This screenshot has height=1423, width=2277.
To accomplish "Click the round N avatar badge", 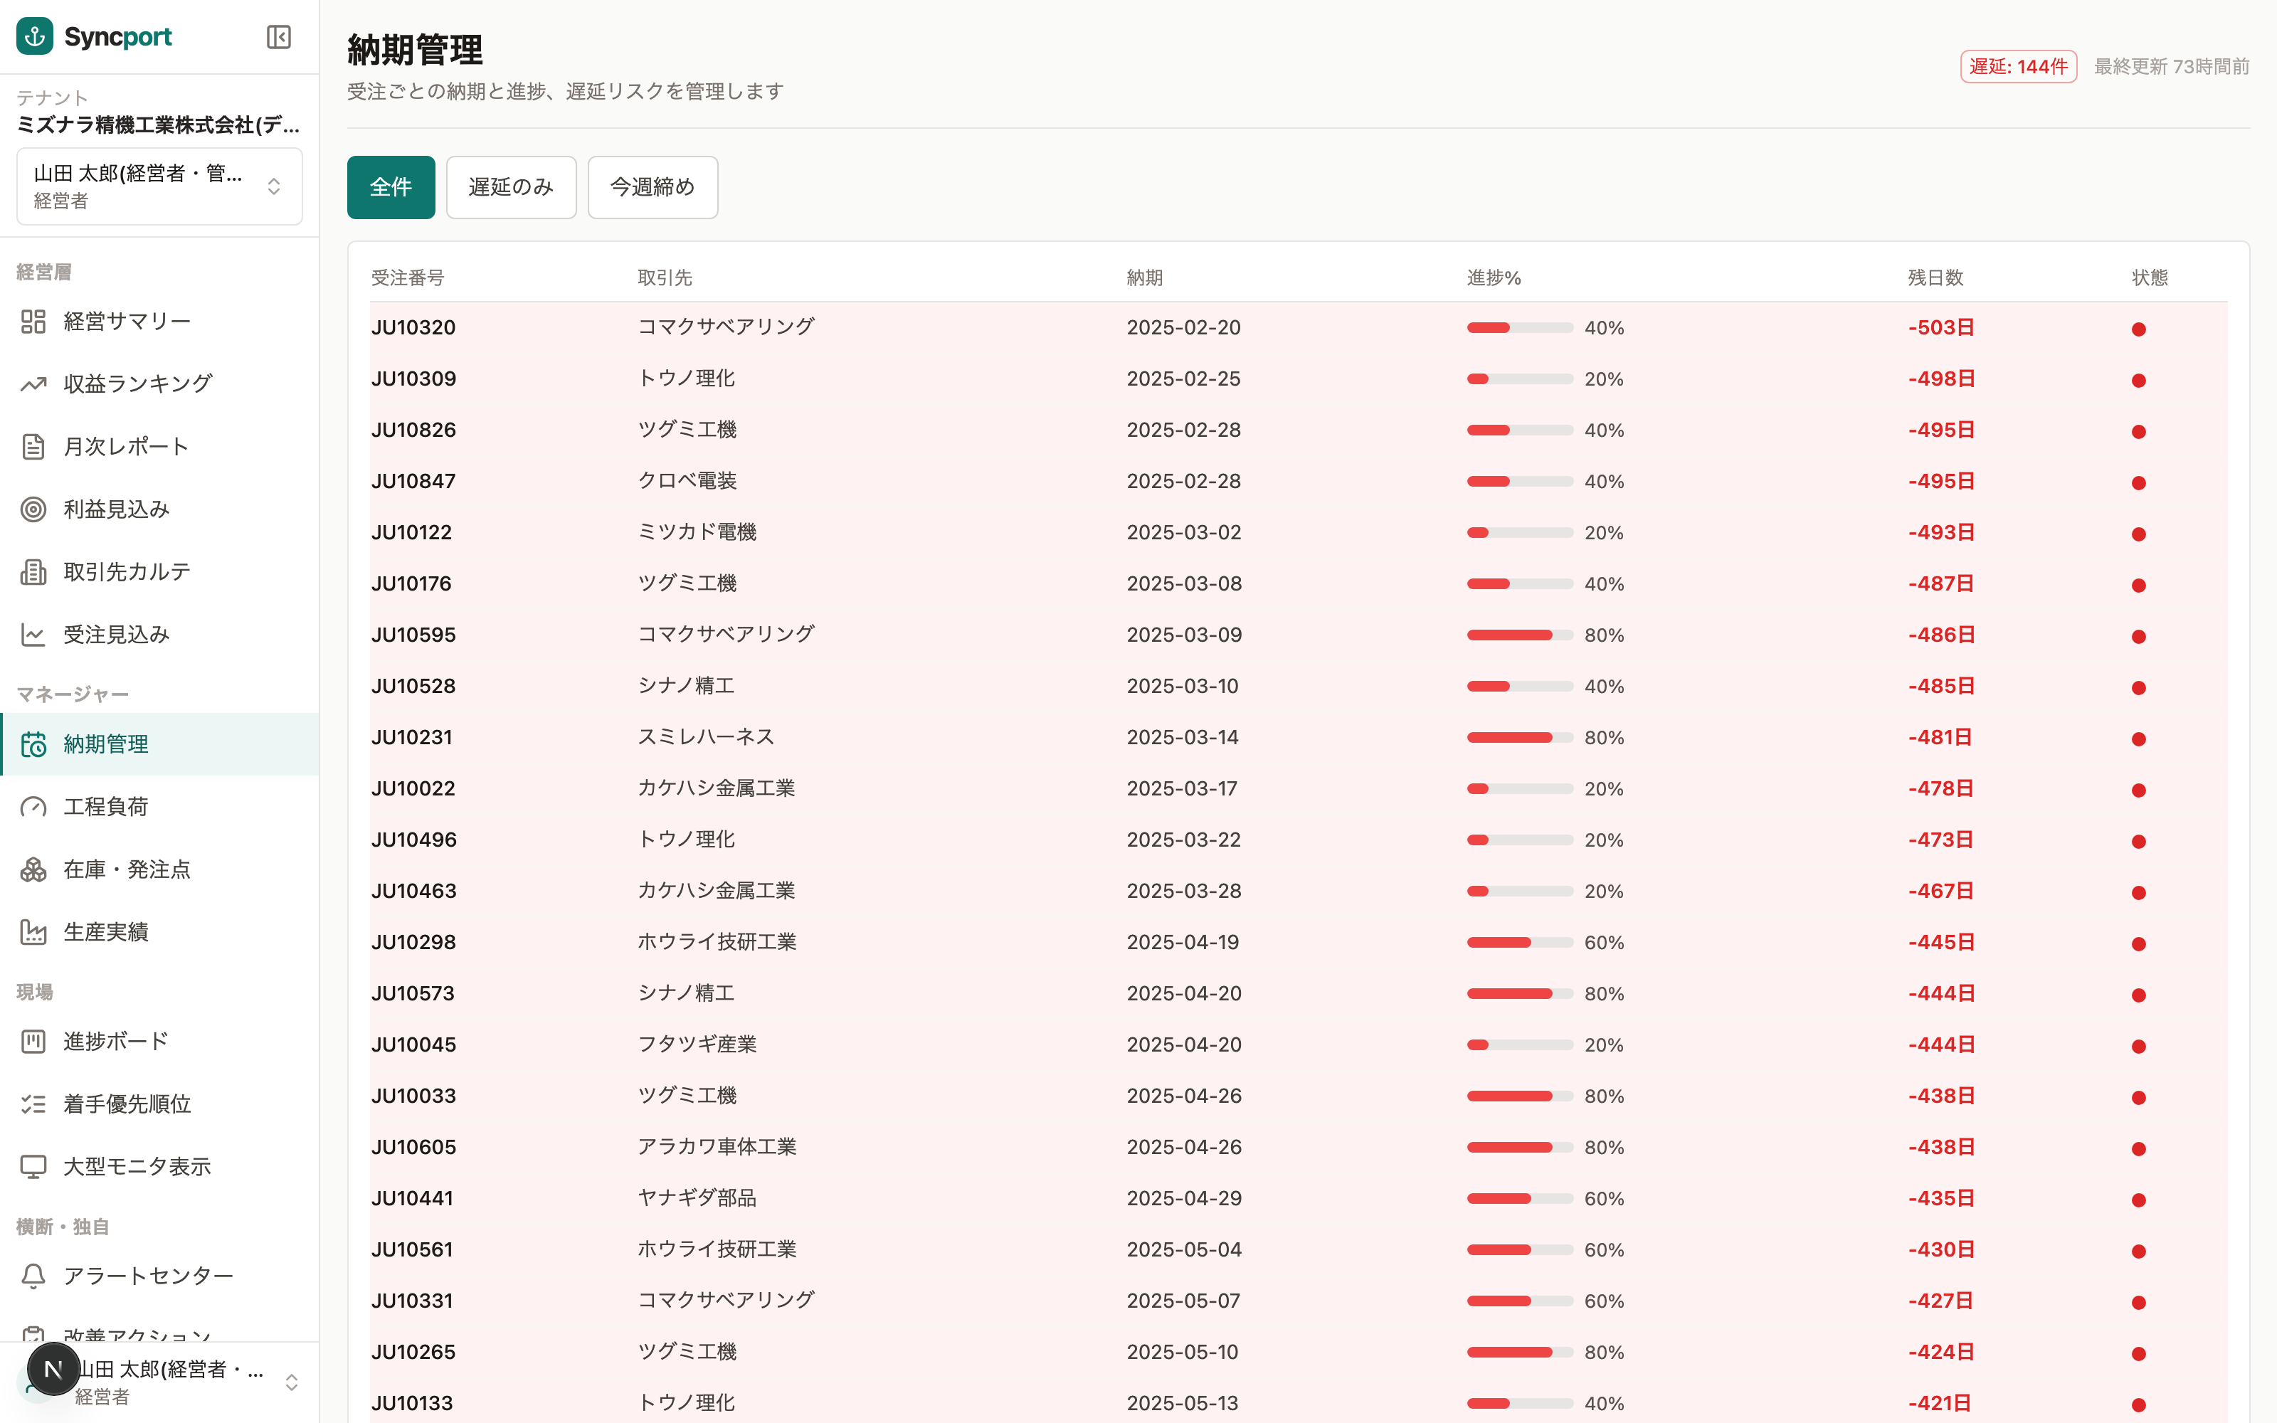I will pos(53,1370).
